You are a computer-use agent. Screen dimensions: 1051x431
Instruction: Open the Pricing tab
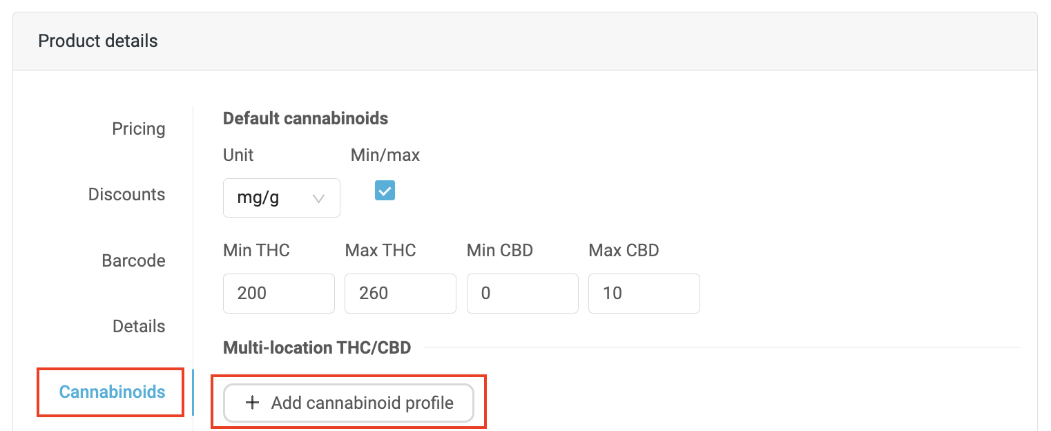point(139,129)
